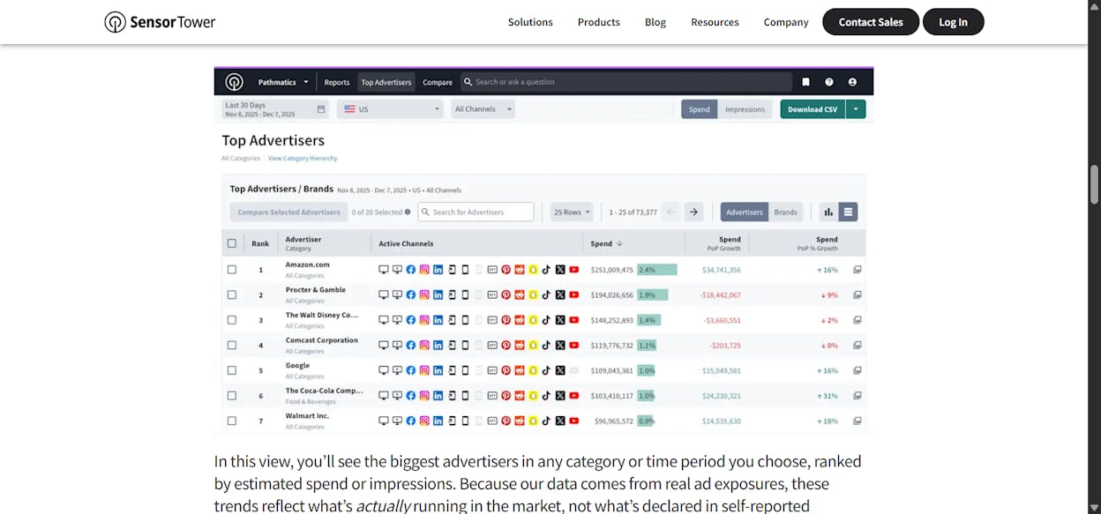Click the Log In button
Viewport: 1101px width, 514px height.
953,22
